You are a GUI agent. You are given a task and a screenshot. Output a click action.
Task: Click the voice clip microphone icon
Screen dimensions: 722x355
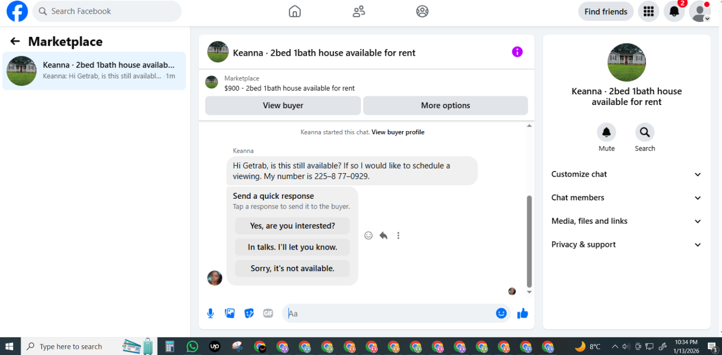point(210,314)
